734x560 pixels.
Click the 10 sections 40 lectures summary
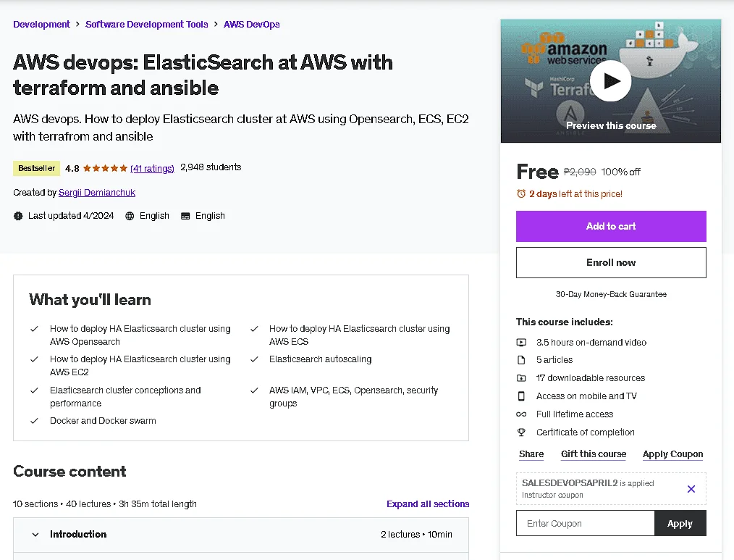pyautogui.click(x=105, y=504)
